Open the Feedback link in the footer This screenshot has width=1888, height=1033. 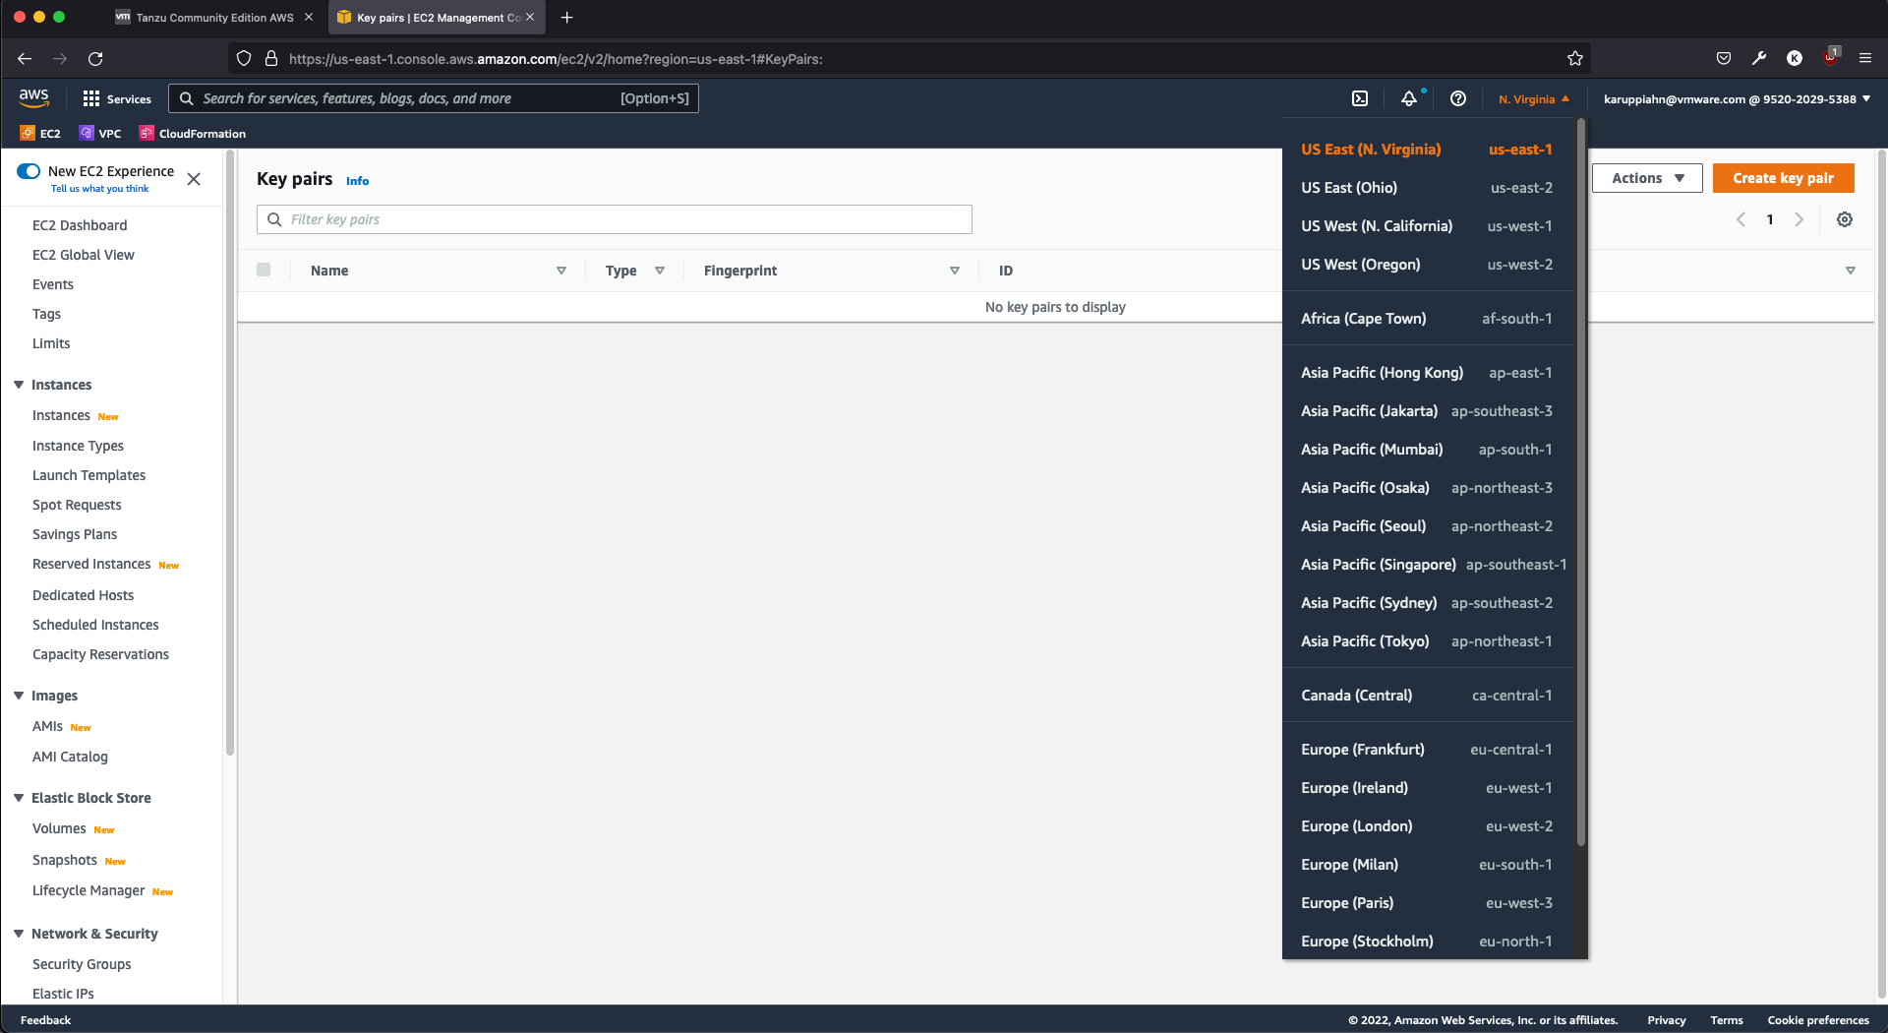pos(46,1020)
